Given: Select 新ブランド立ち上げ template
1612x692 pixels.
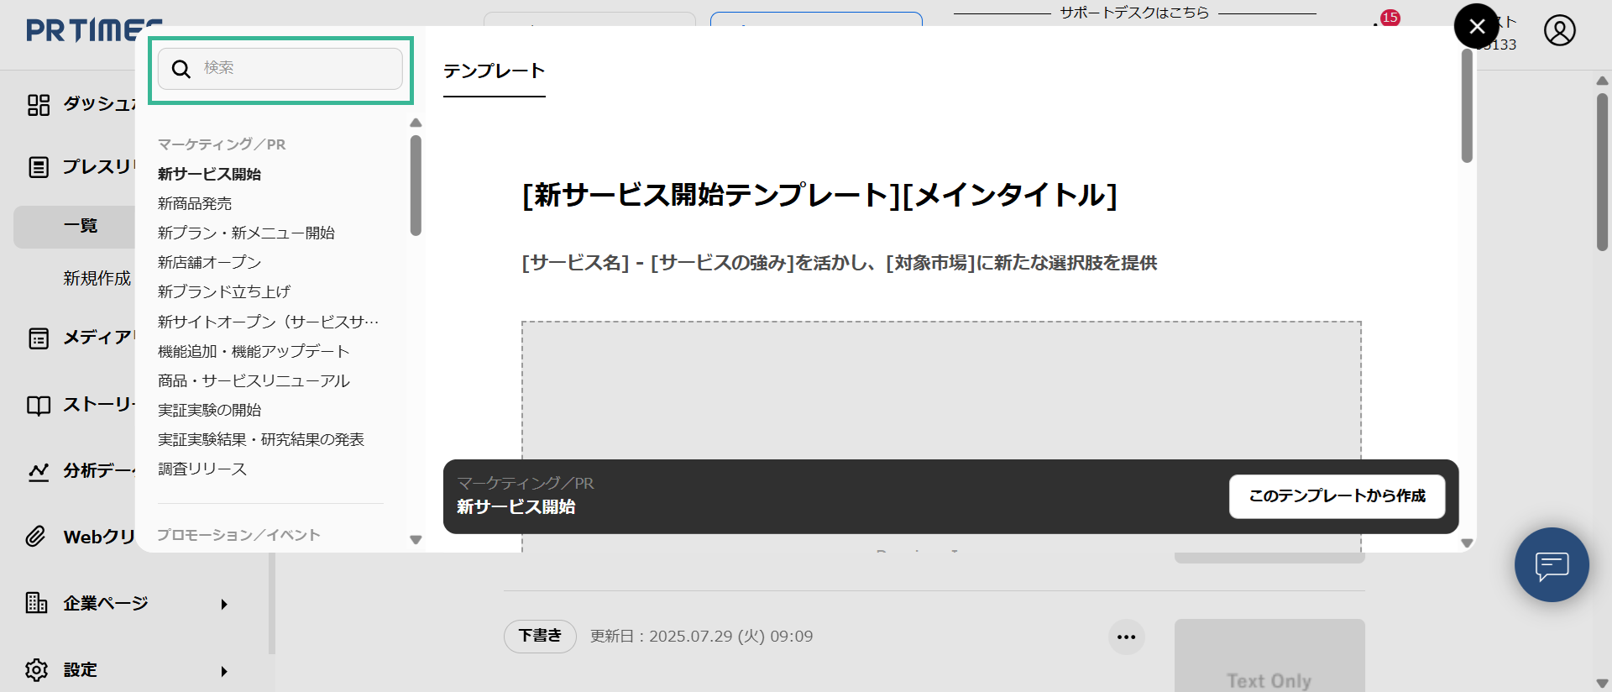Looking at the screenshot, I should [224, 291].
